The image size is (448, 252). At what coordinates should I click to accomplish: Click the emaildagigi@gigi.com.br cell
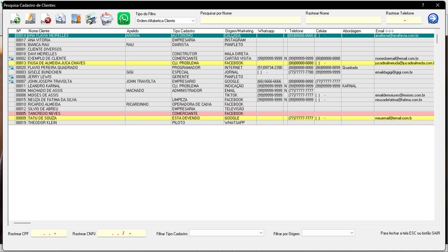tap(404, 72)
